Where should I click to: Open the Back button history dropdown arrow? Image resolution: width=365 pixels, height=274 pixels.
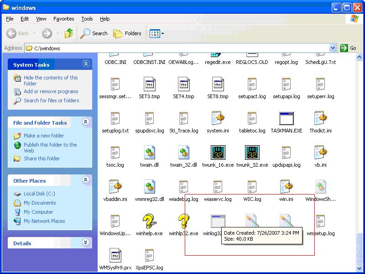(35, 33)
